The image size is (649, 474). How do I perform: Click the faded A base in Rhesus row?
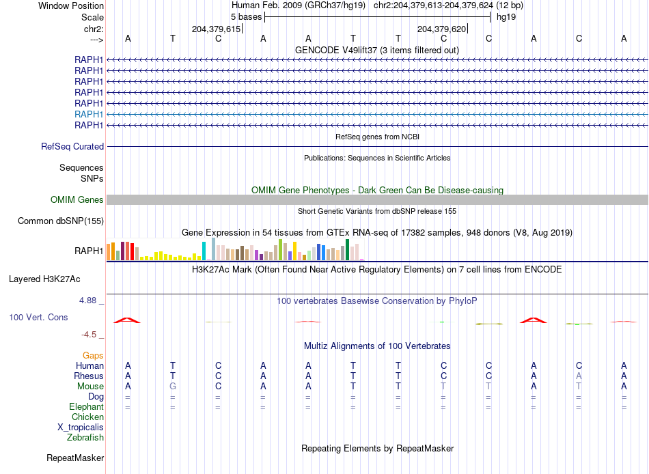tap(579, 376)
